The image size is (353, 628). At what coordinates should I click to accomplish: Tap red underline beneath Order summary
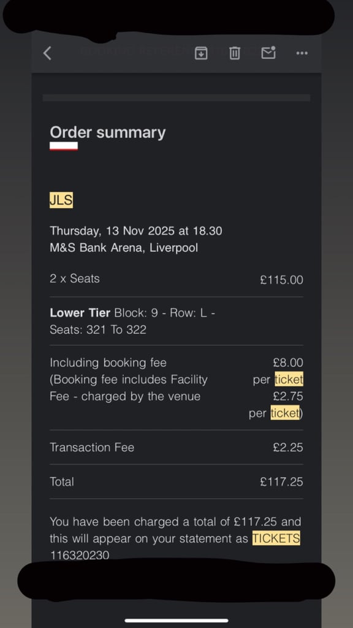coord(64,146)
